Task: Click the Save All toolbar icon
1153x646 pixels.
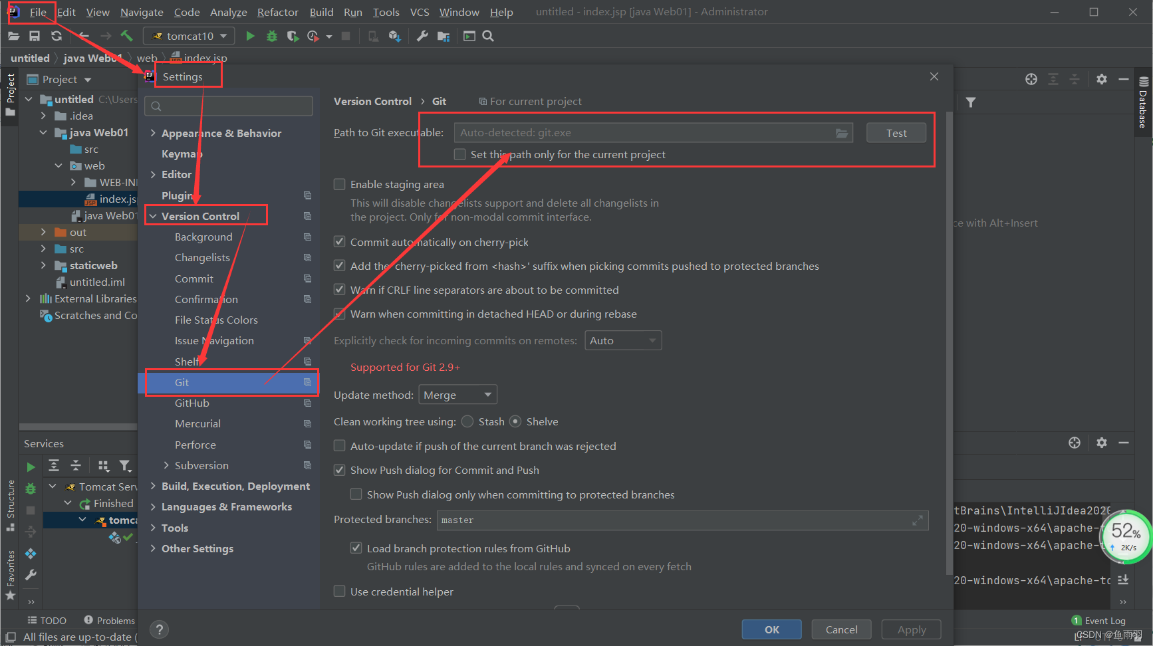Action: pyautogui.click(x=35, y=36)
